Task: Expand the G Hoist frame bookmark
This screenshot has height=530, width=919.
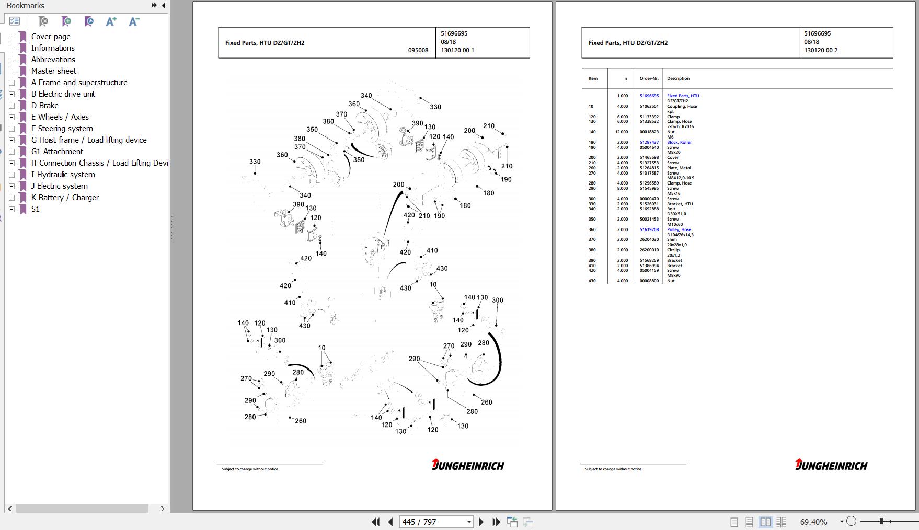Action: [12, 140]
